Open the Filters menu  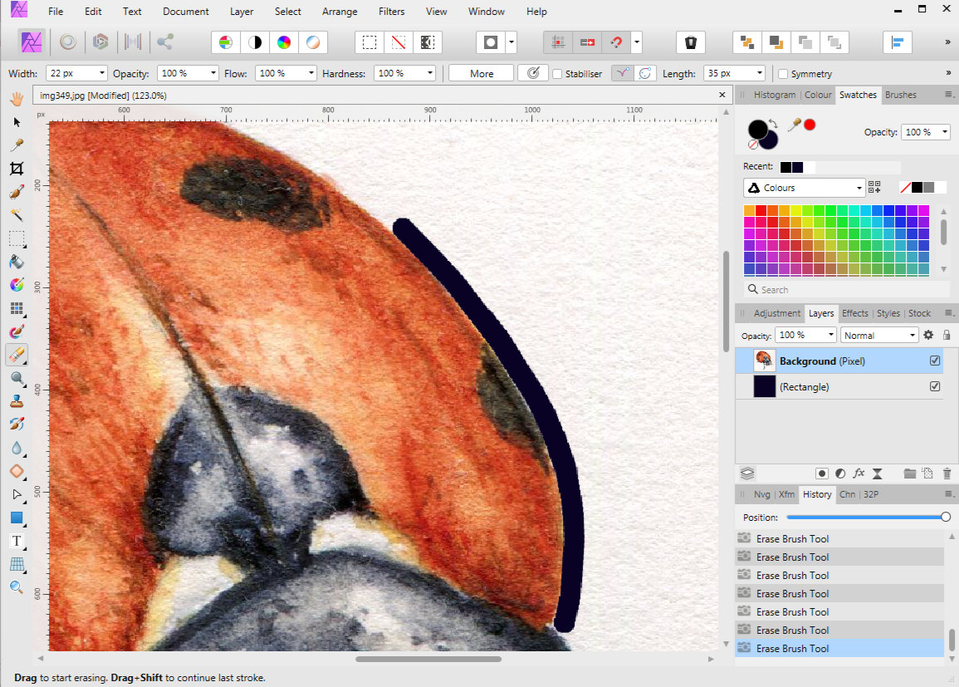(x=391, y=11)
